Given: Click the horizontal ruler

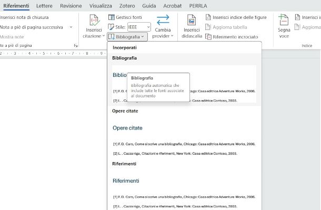Looking at the screenshot, I should (53, 54).
